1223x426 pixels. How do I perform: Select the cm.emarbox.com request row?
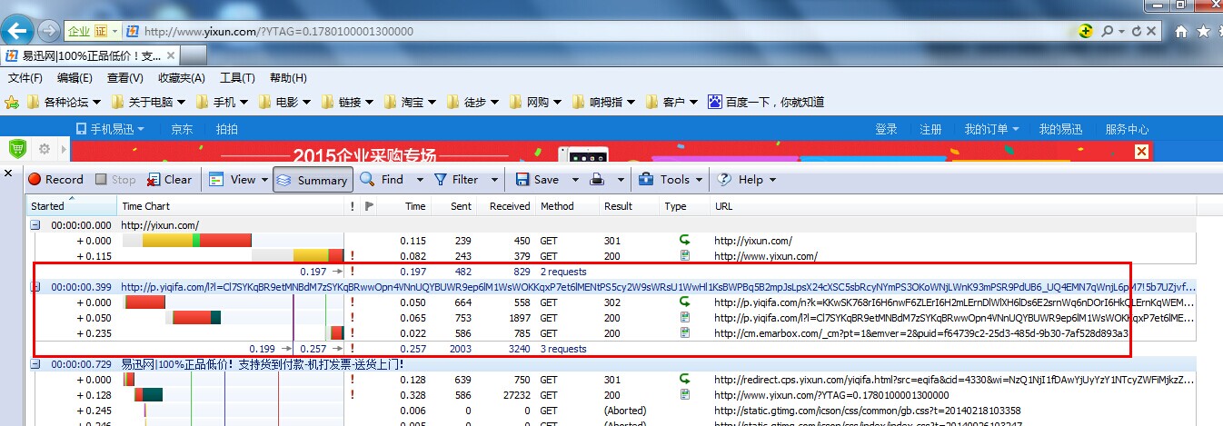(612, 333)
